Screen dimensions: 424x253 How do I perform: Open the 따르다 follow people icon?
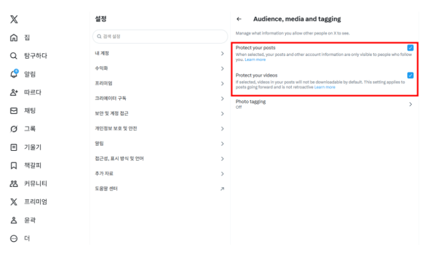coord(14,92)
